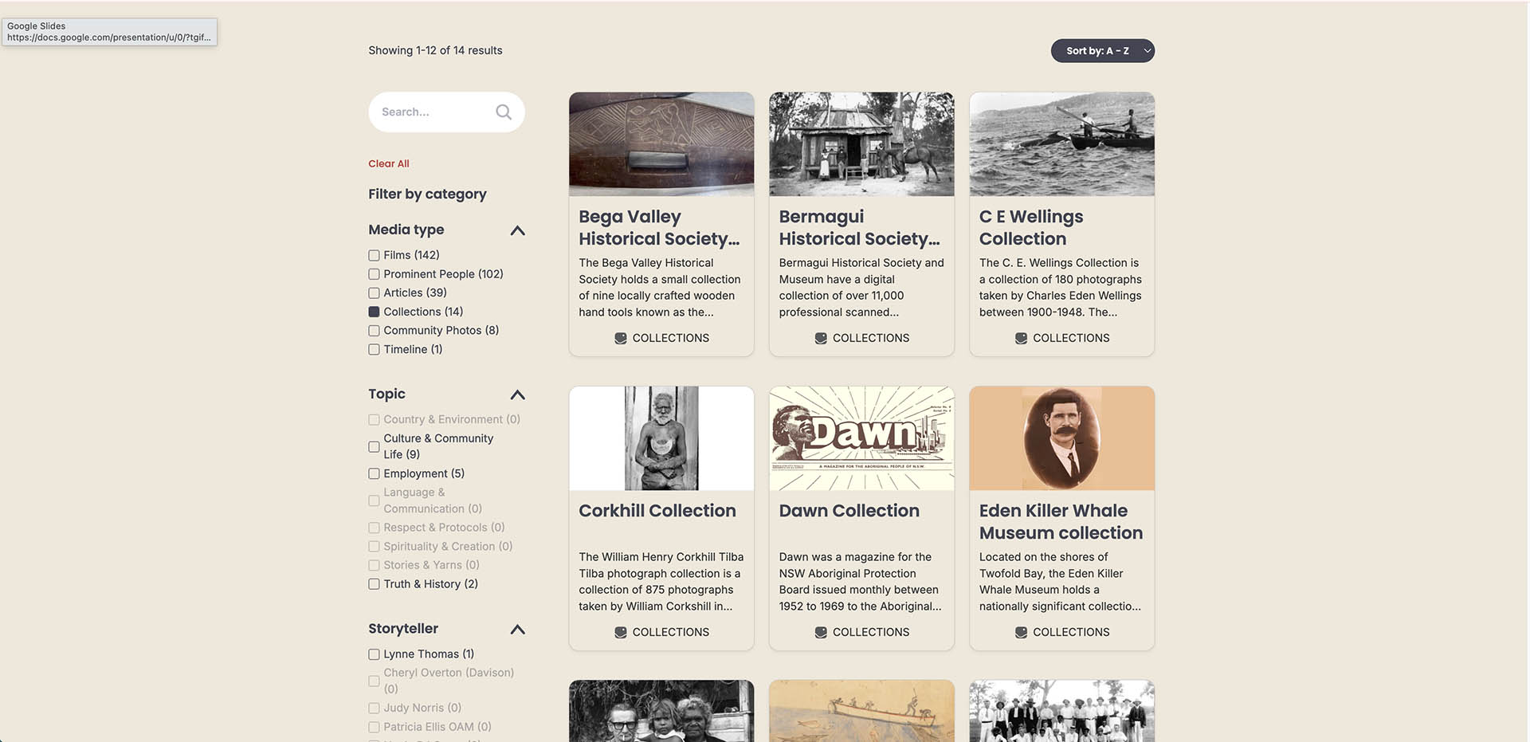Check the Lynne Thomas storyteller filter
The height and width of the screenshot is (742, 1530).
pyautogui.click(x=374, y=654)
